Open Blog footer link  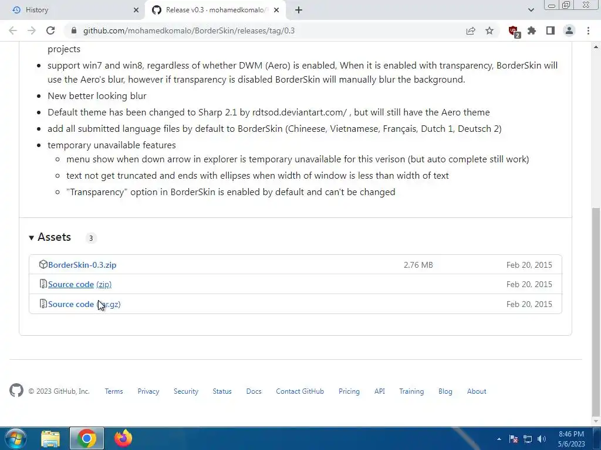click(445, 391)
